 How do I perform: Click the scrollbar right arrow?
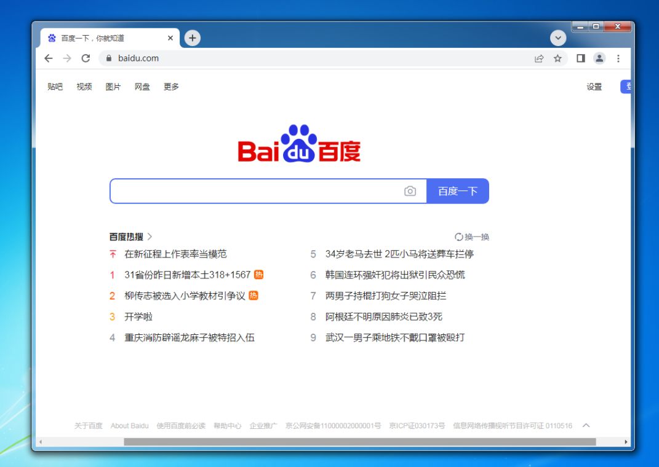[x=626, y=442]
